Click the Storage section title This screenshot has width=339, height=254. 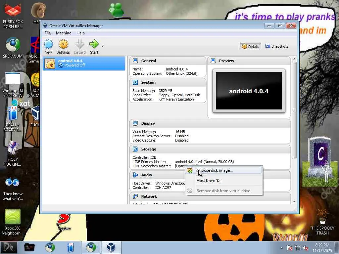pos(149,149)
